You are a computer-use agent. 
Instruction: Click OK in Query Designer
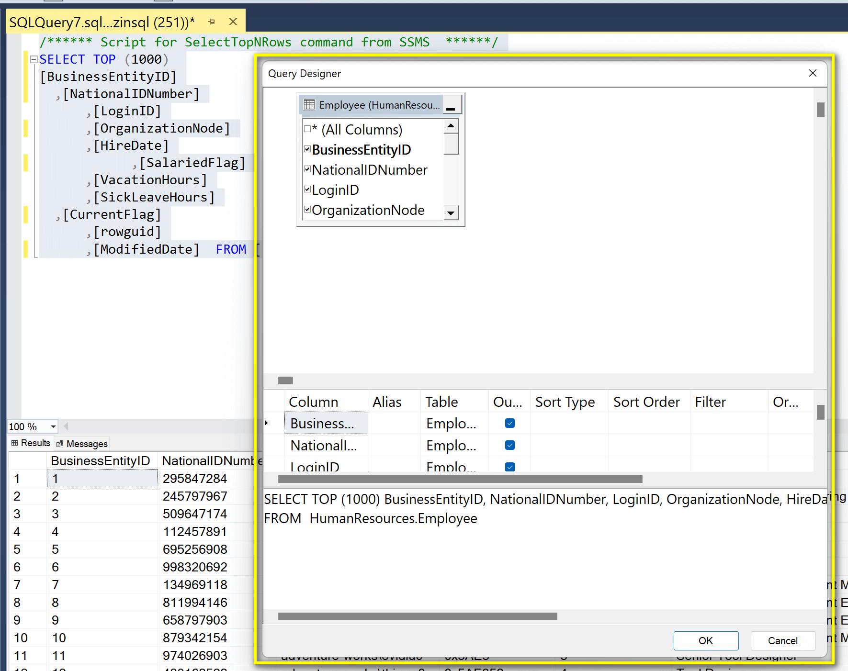pos(706,640)
